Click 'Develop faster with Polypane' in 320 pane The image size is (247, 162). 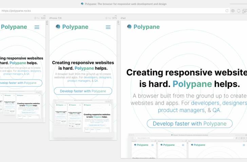pos(20,83)
